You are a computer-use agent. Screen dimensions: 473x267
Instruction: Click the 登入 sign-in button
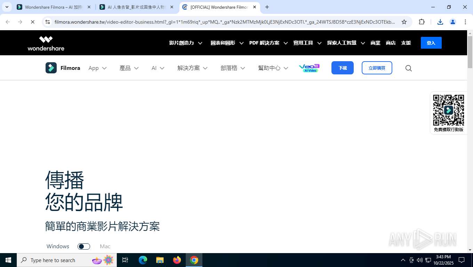[x=431, y=43]
